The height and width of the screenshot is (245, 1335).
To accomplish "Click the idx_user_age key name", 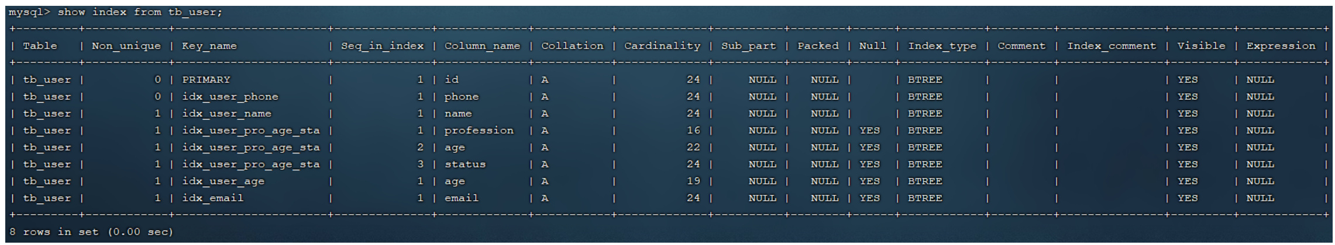I will (223, 181).
